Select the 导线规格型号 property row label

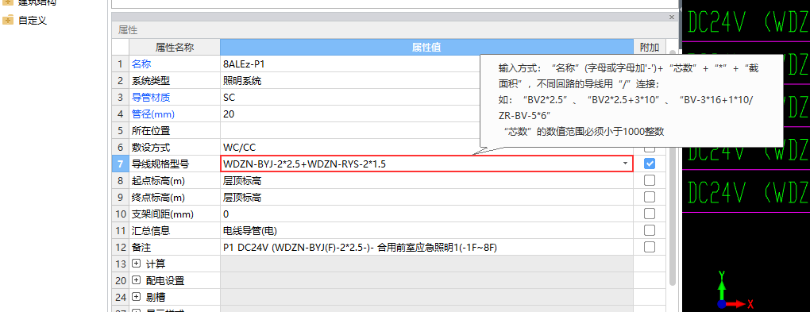point(160,164)
